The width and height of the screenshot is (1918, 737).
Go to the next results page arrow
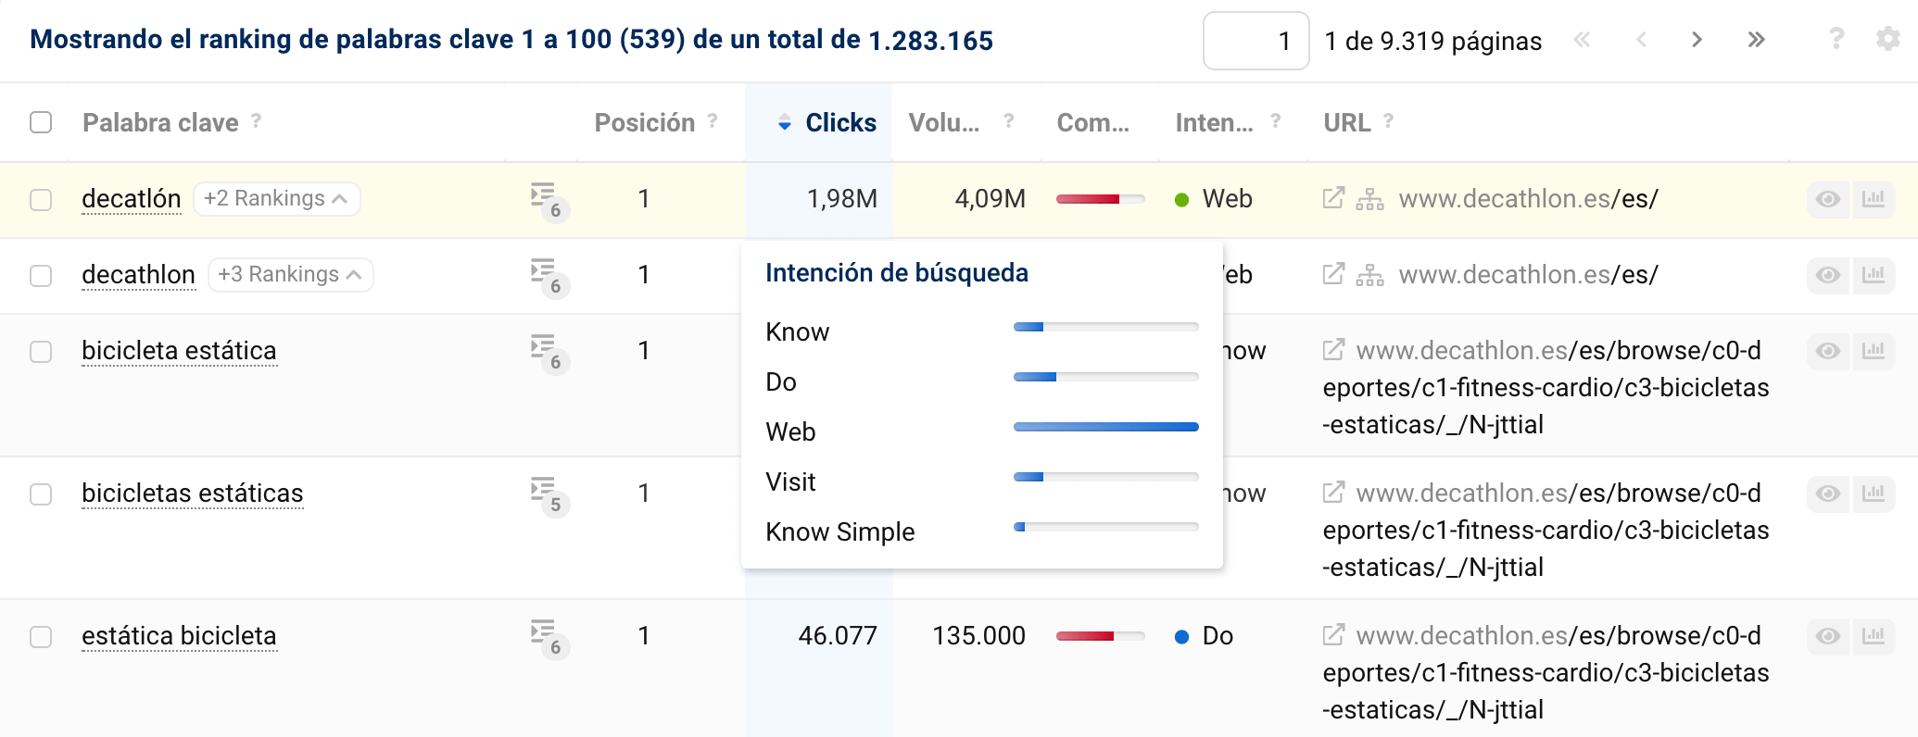1697,40
